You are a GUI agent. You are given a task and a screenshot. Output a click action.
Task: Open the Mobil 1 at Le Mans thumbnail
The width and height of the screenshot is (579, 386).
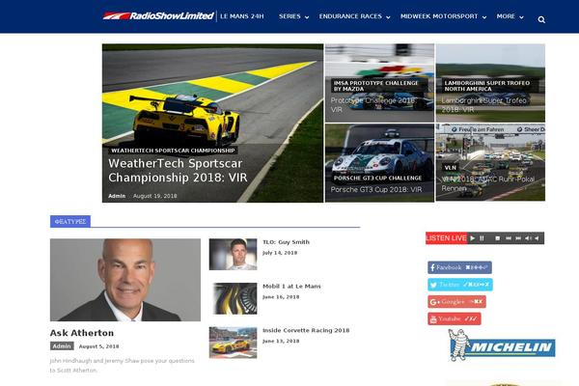pos(233,298)
